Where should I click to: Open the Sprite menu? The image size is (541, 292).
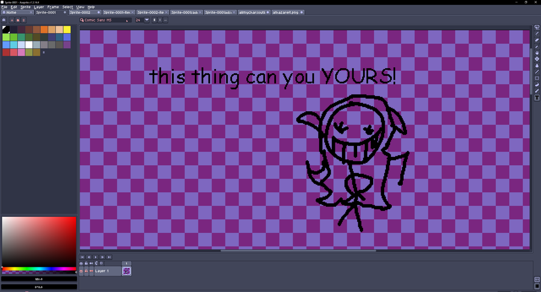pyautogui.click(x=25, y=7)
